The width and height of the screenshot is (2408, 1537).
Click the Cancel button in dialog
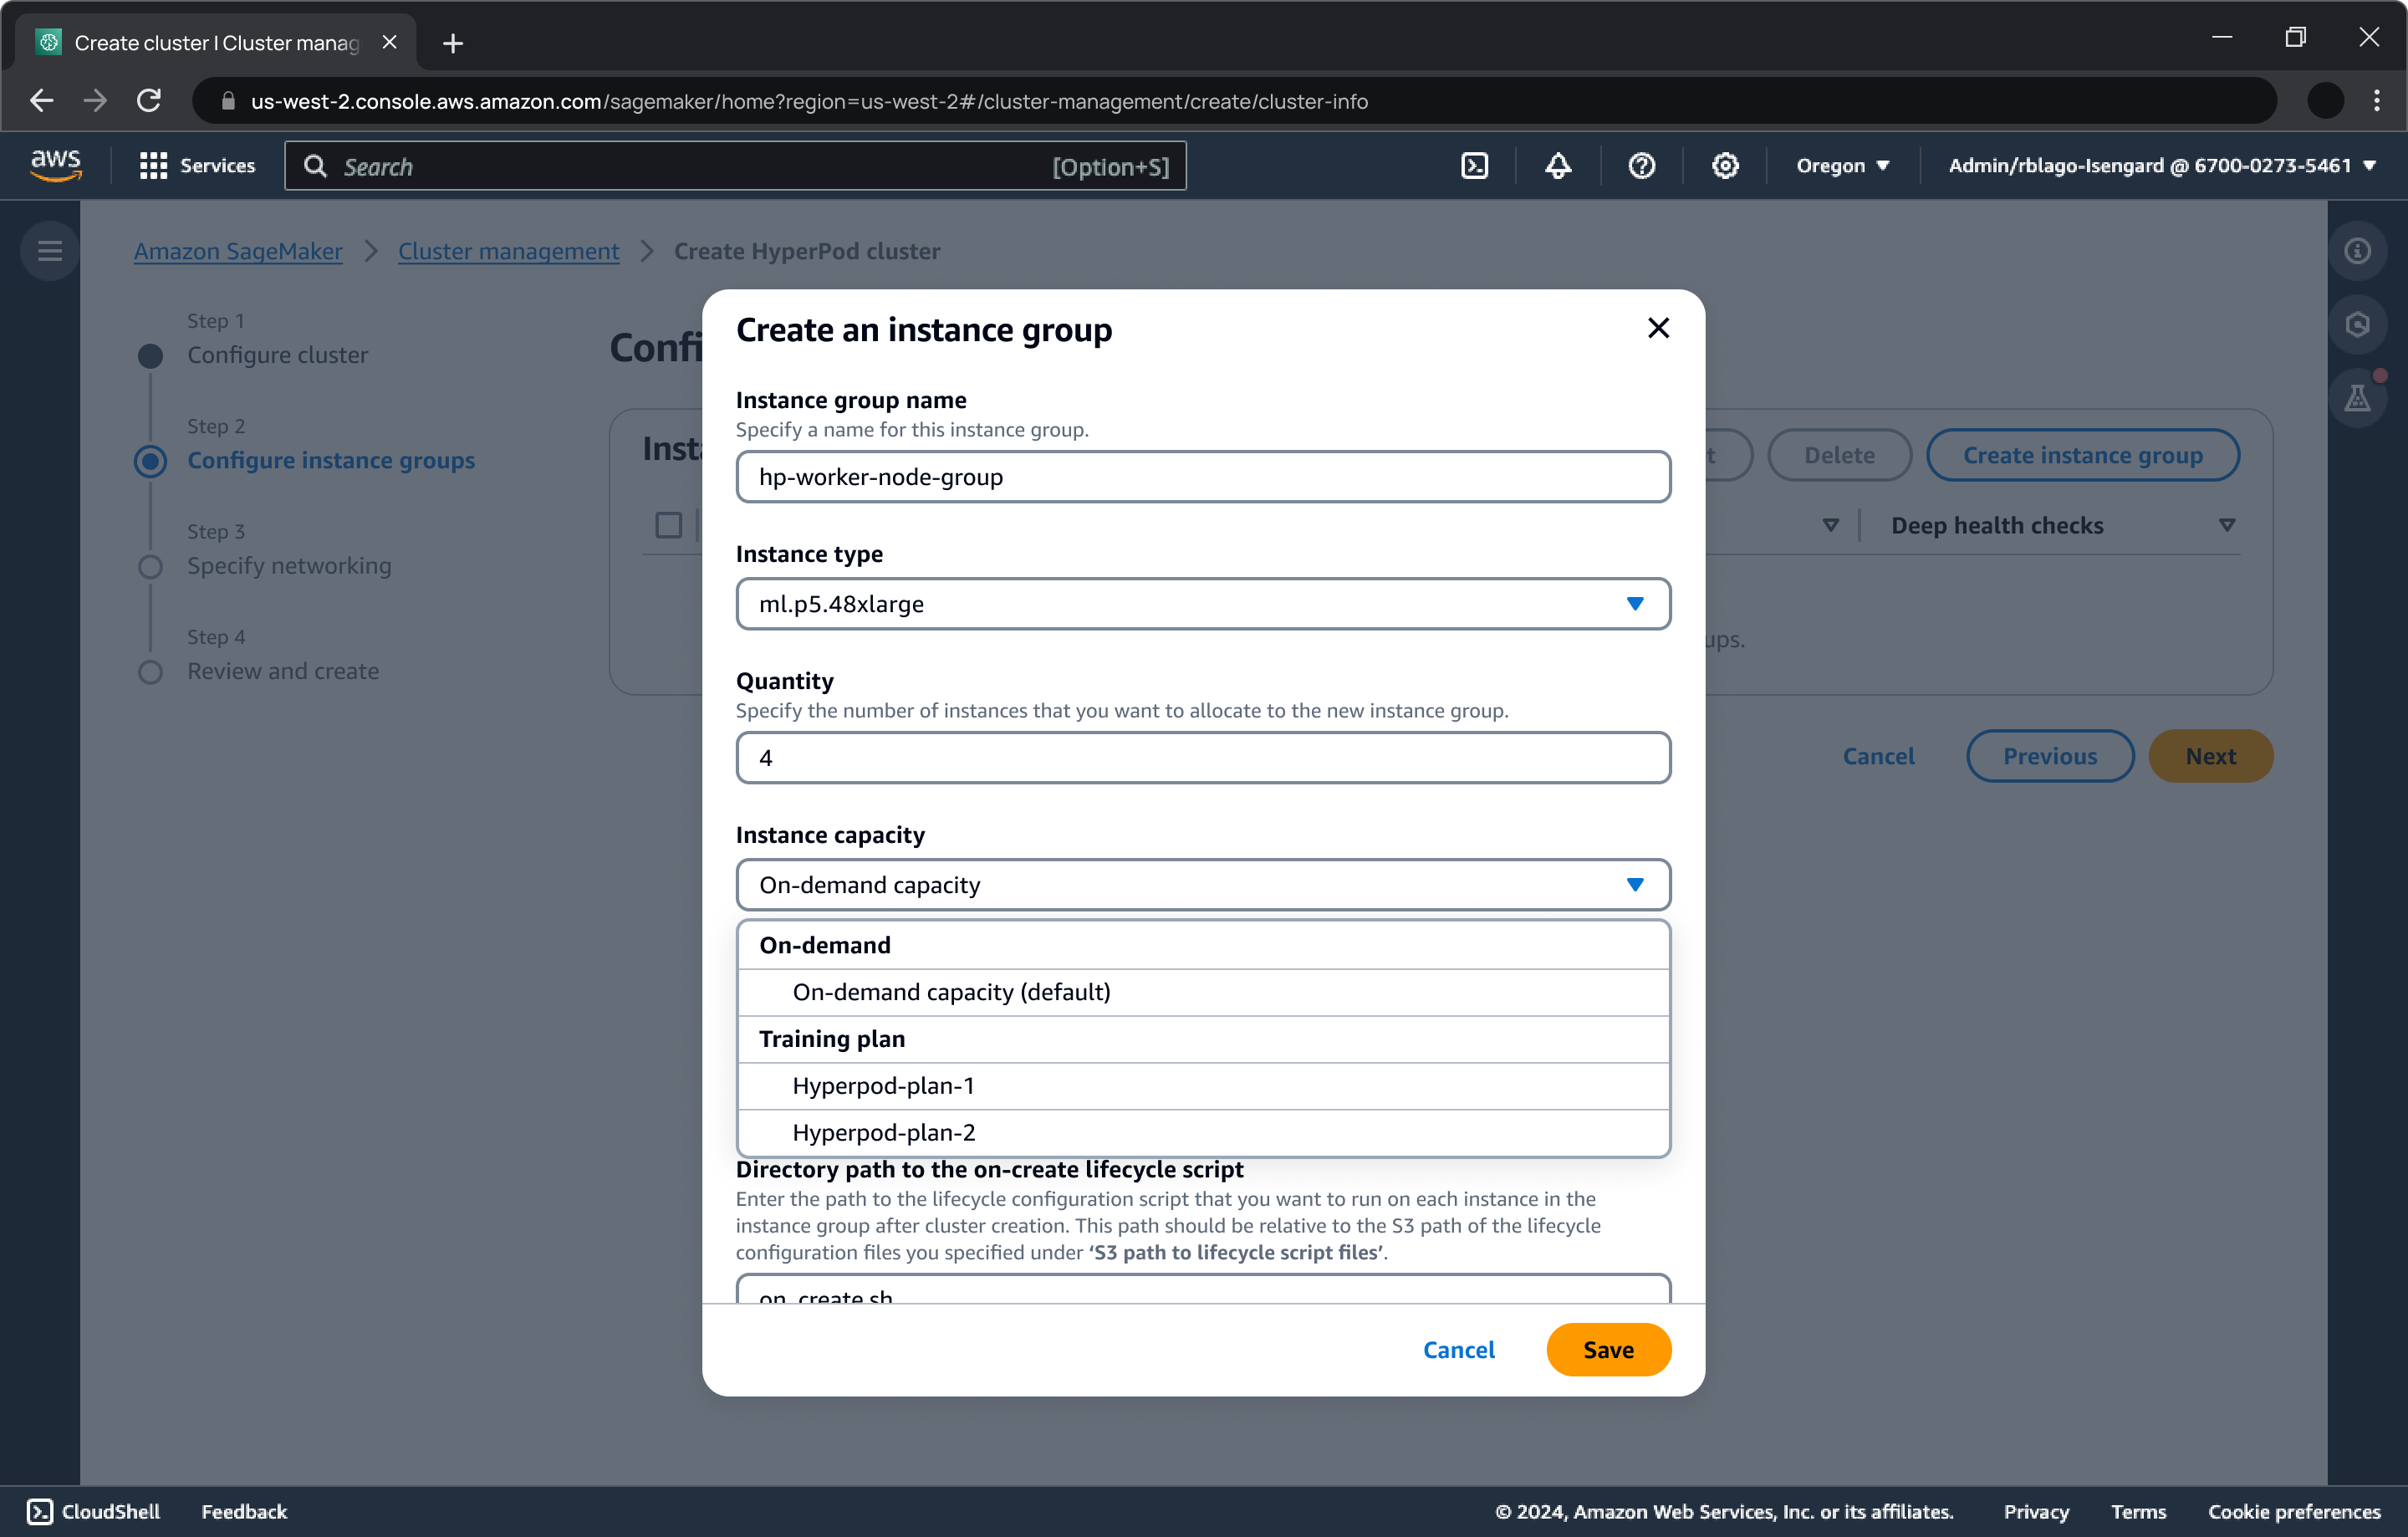point(1458,1349)
